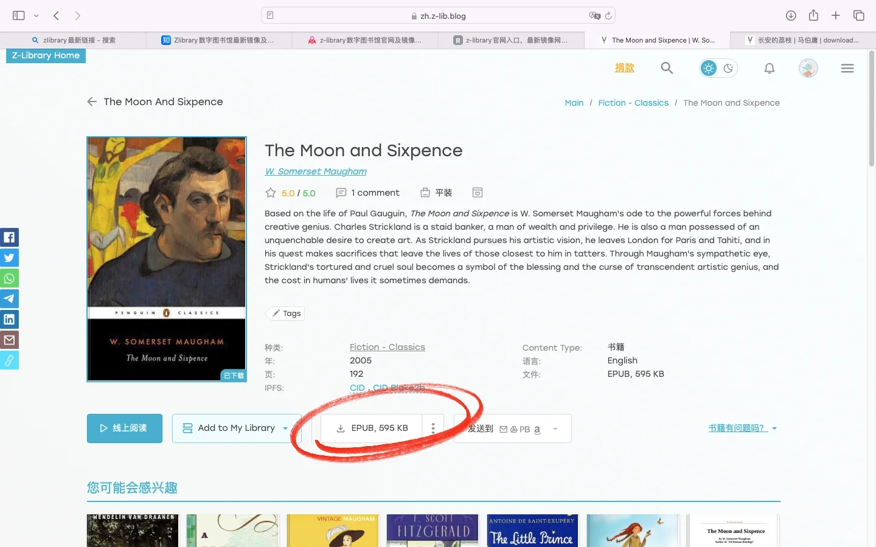Screen dimensions: 876x547
Task: Open a new tab with plus icon
Action: pyautogui.click(x=836, y=16)
